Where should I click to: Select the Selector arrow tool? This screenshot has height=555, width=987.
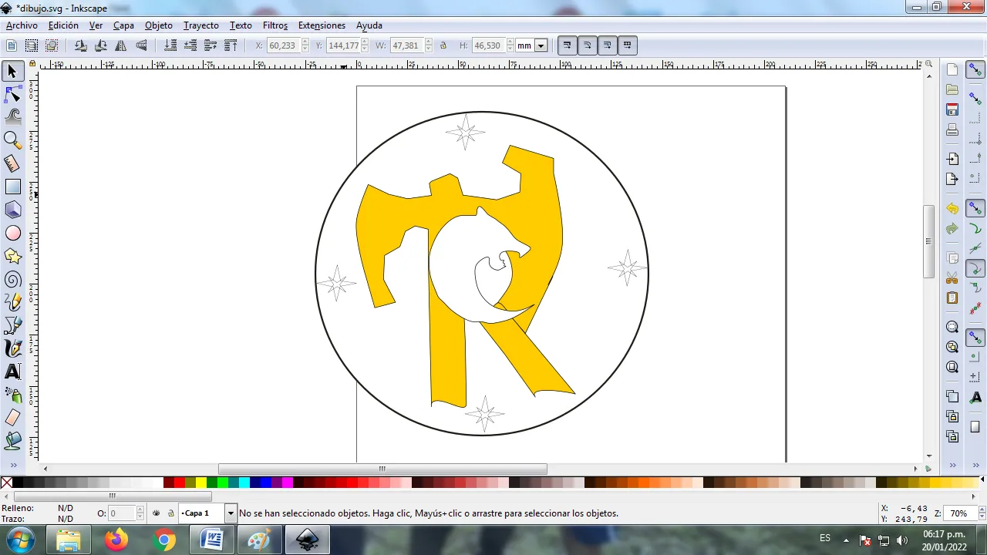click(12, 71)
